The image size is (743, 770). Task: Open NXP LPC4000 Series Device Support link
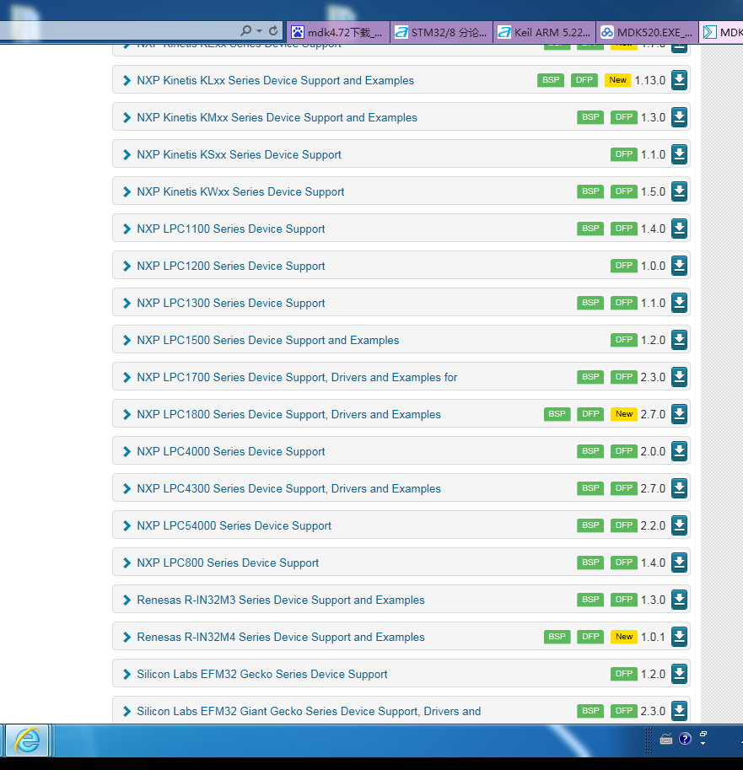pyautogui.click(x=231, y=452)
